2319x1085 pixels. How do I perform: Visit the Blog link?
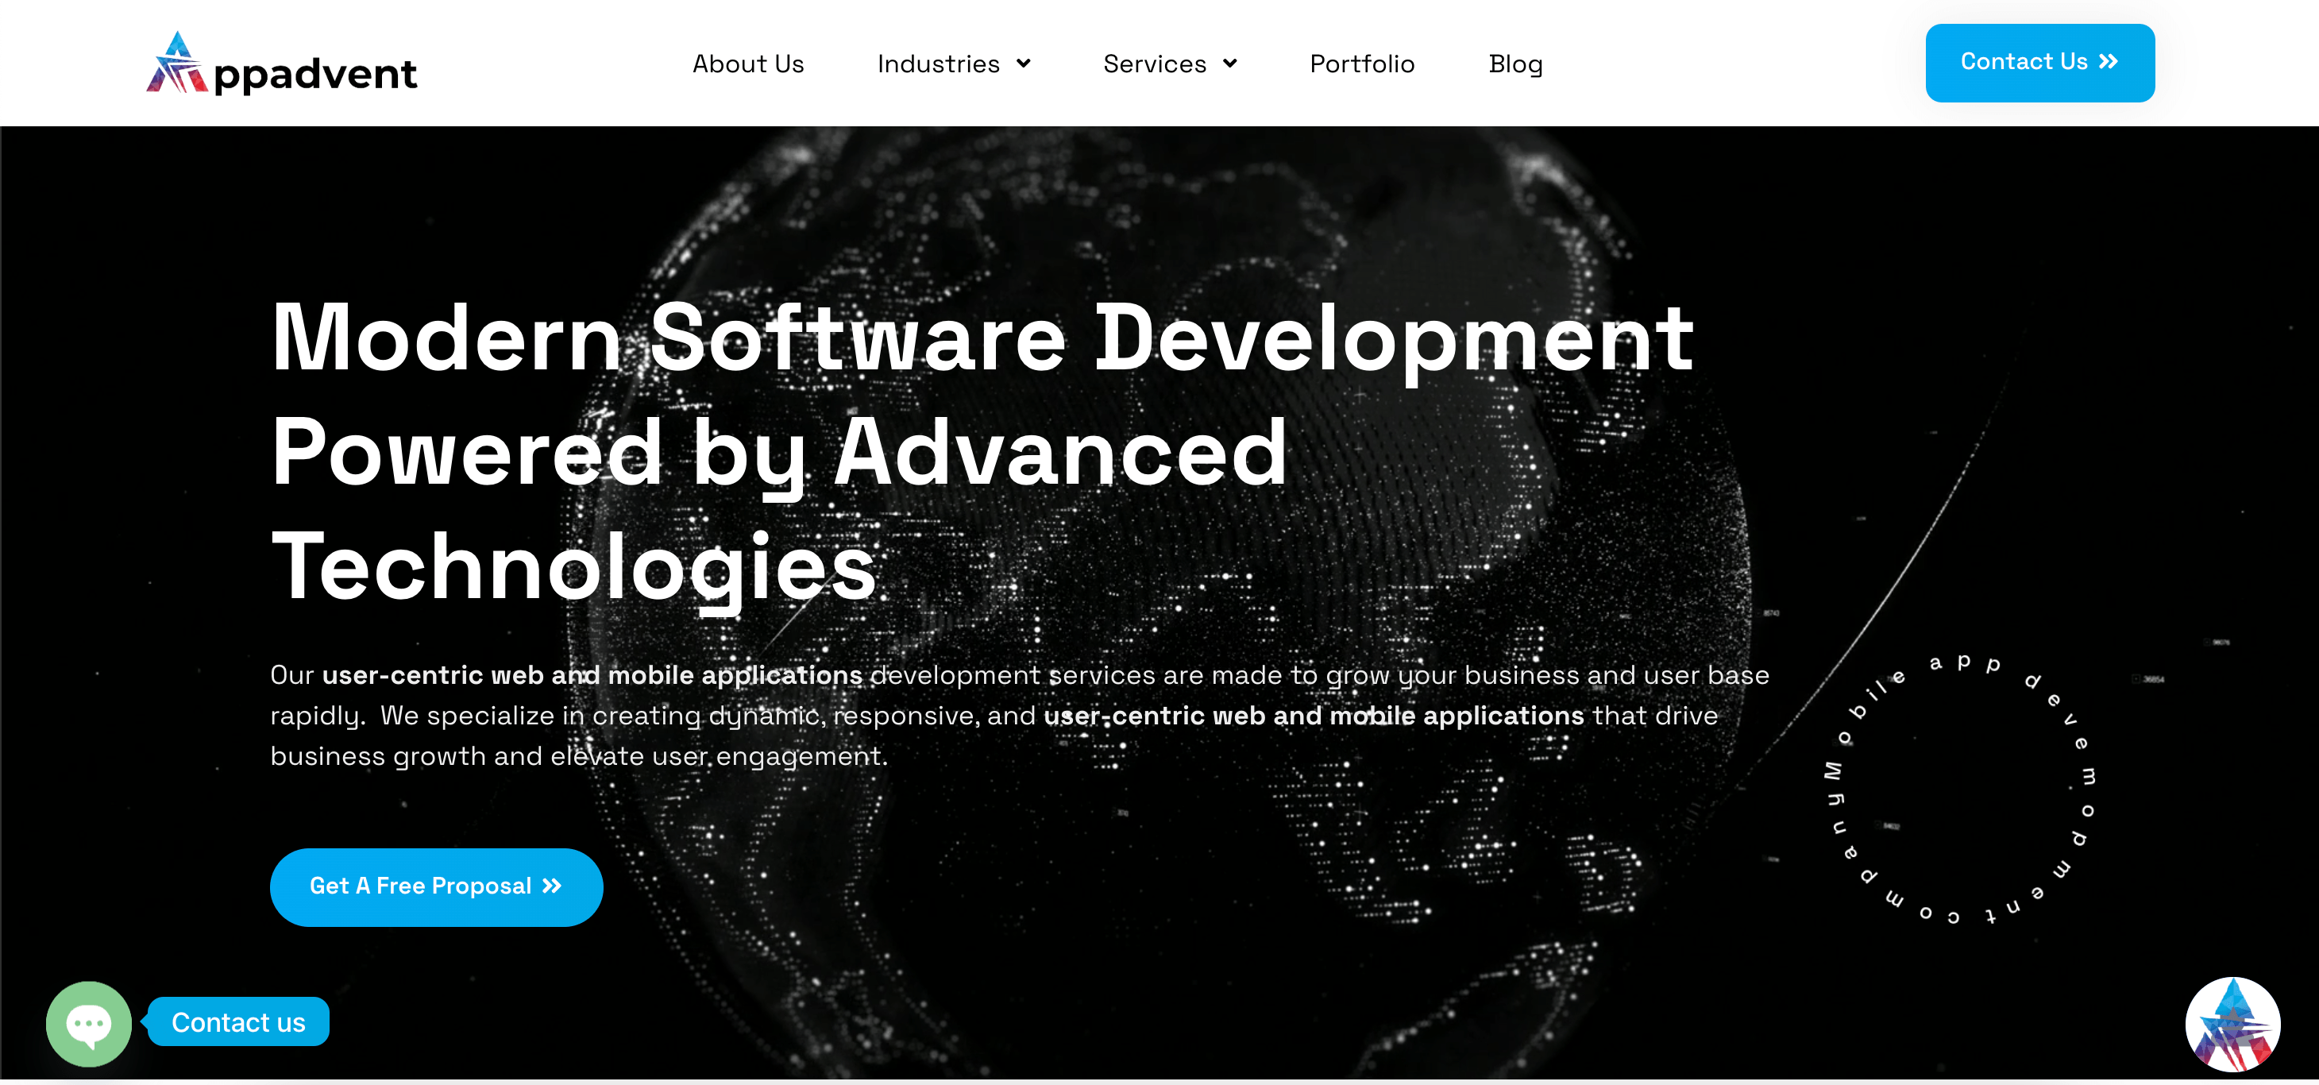pyautogui.click(x=1515, y=64)
